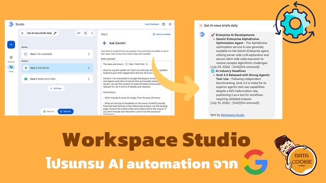Click inside the Enter a prompt field
This screenshot has width=326, height=183.
point(137,88)
